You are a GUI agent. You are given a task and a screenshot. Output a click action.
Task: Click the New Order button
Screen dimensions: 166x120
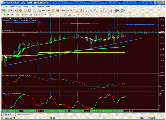44,10
